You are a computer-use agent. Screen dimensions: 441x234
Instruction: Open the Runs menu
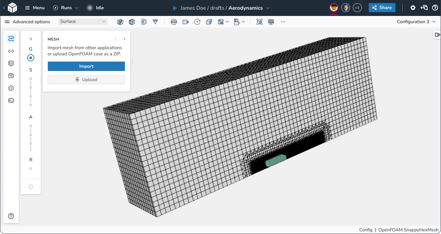click(x=65, y=8)
